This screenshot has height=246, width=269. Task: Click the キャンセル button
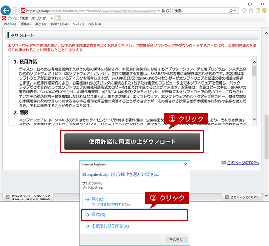(176, 239)
